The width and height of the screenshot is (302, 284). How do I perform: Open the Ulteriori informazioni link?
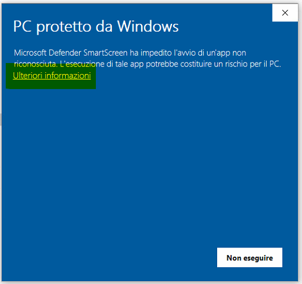(52, 75)
